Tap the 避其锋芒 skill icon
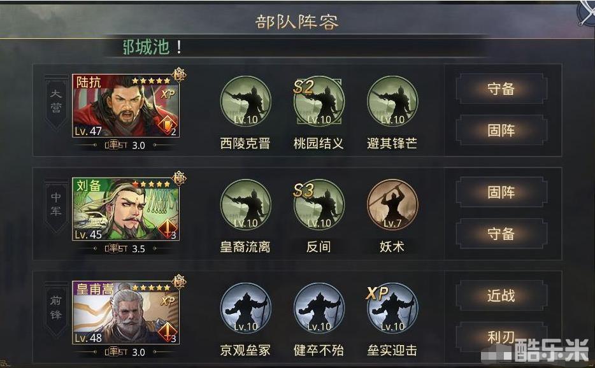Image resolution: width=595 pixels, height=368 pixels. tap(392, 101)
